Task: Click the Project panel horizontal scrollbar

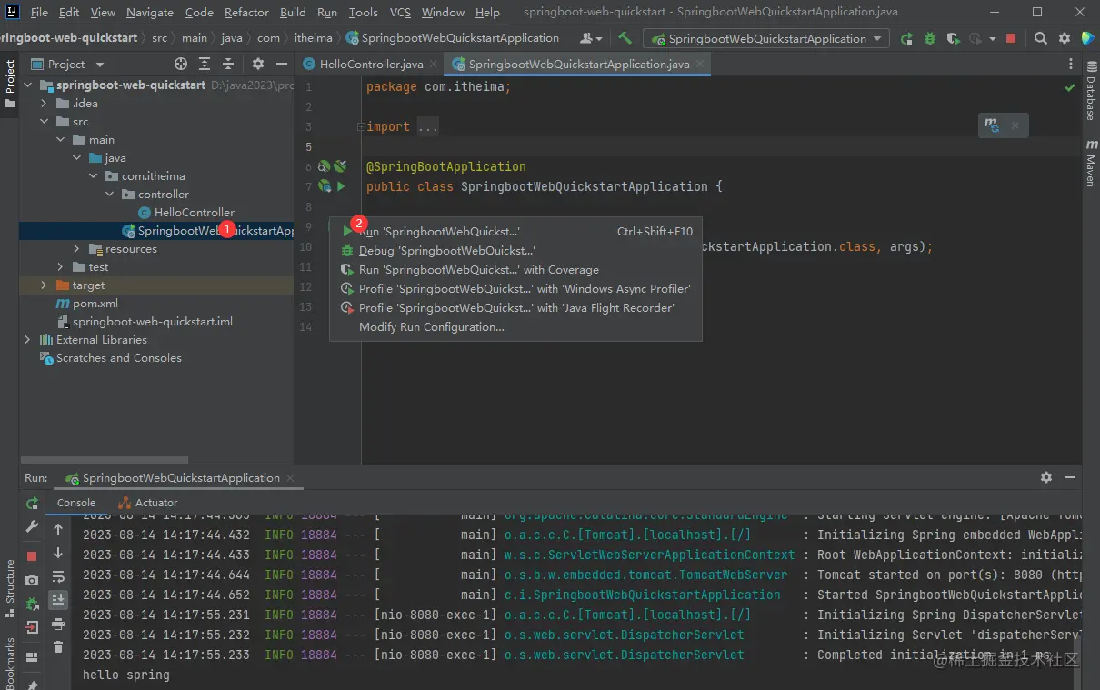Action: tap(105, 461)
